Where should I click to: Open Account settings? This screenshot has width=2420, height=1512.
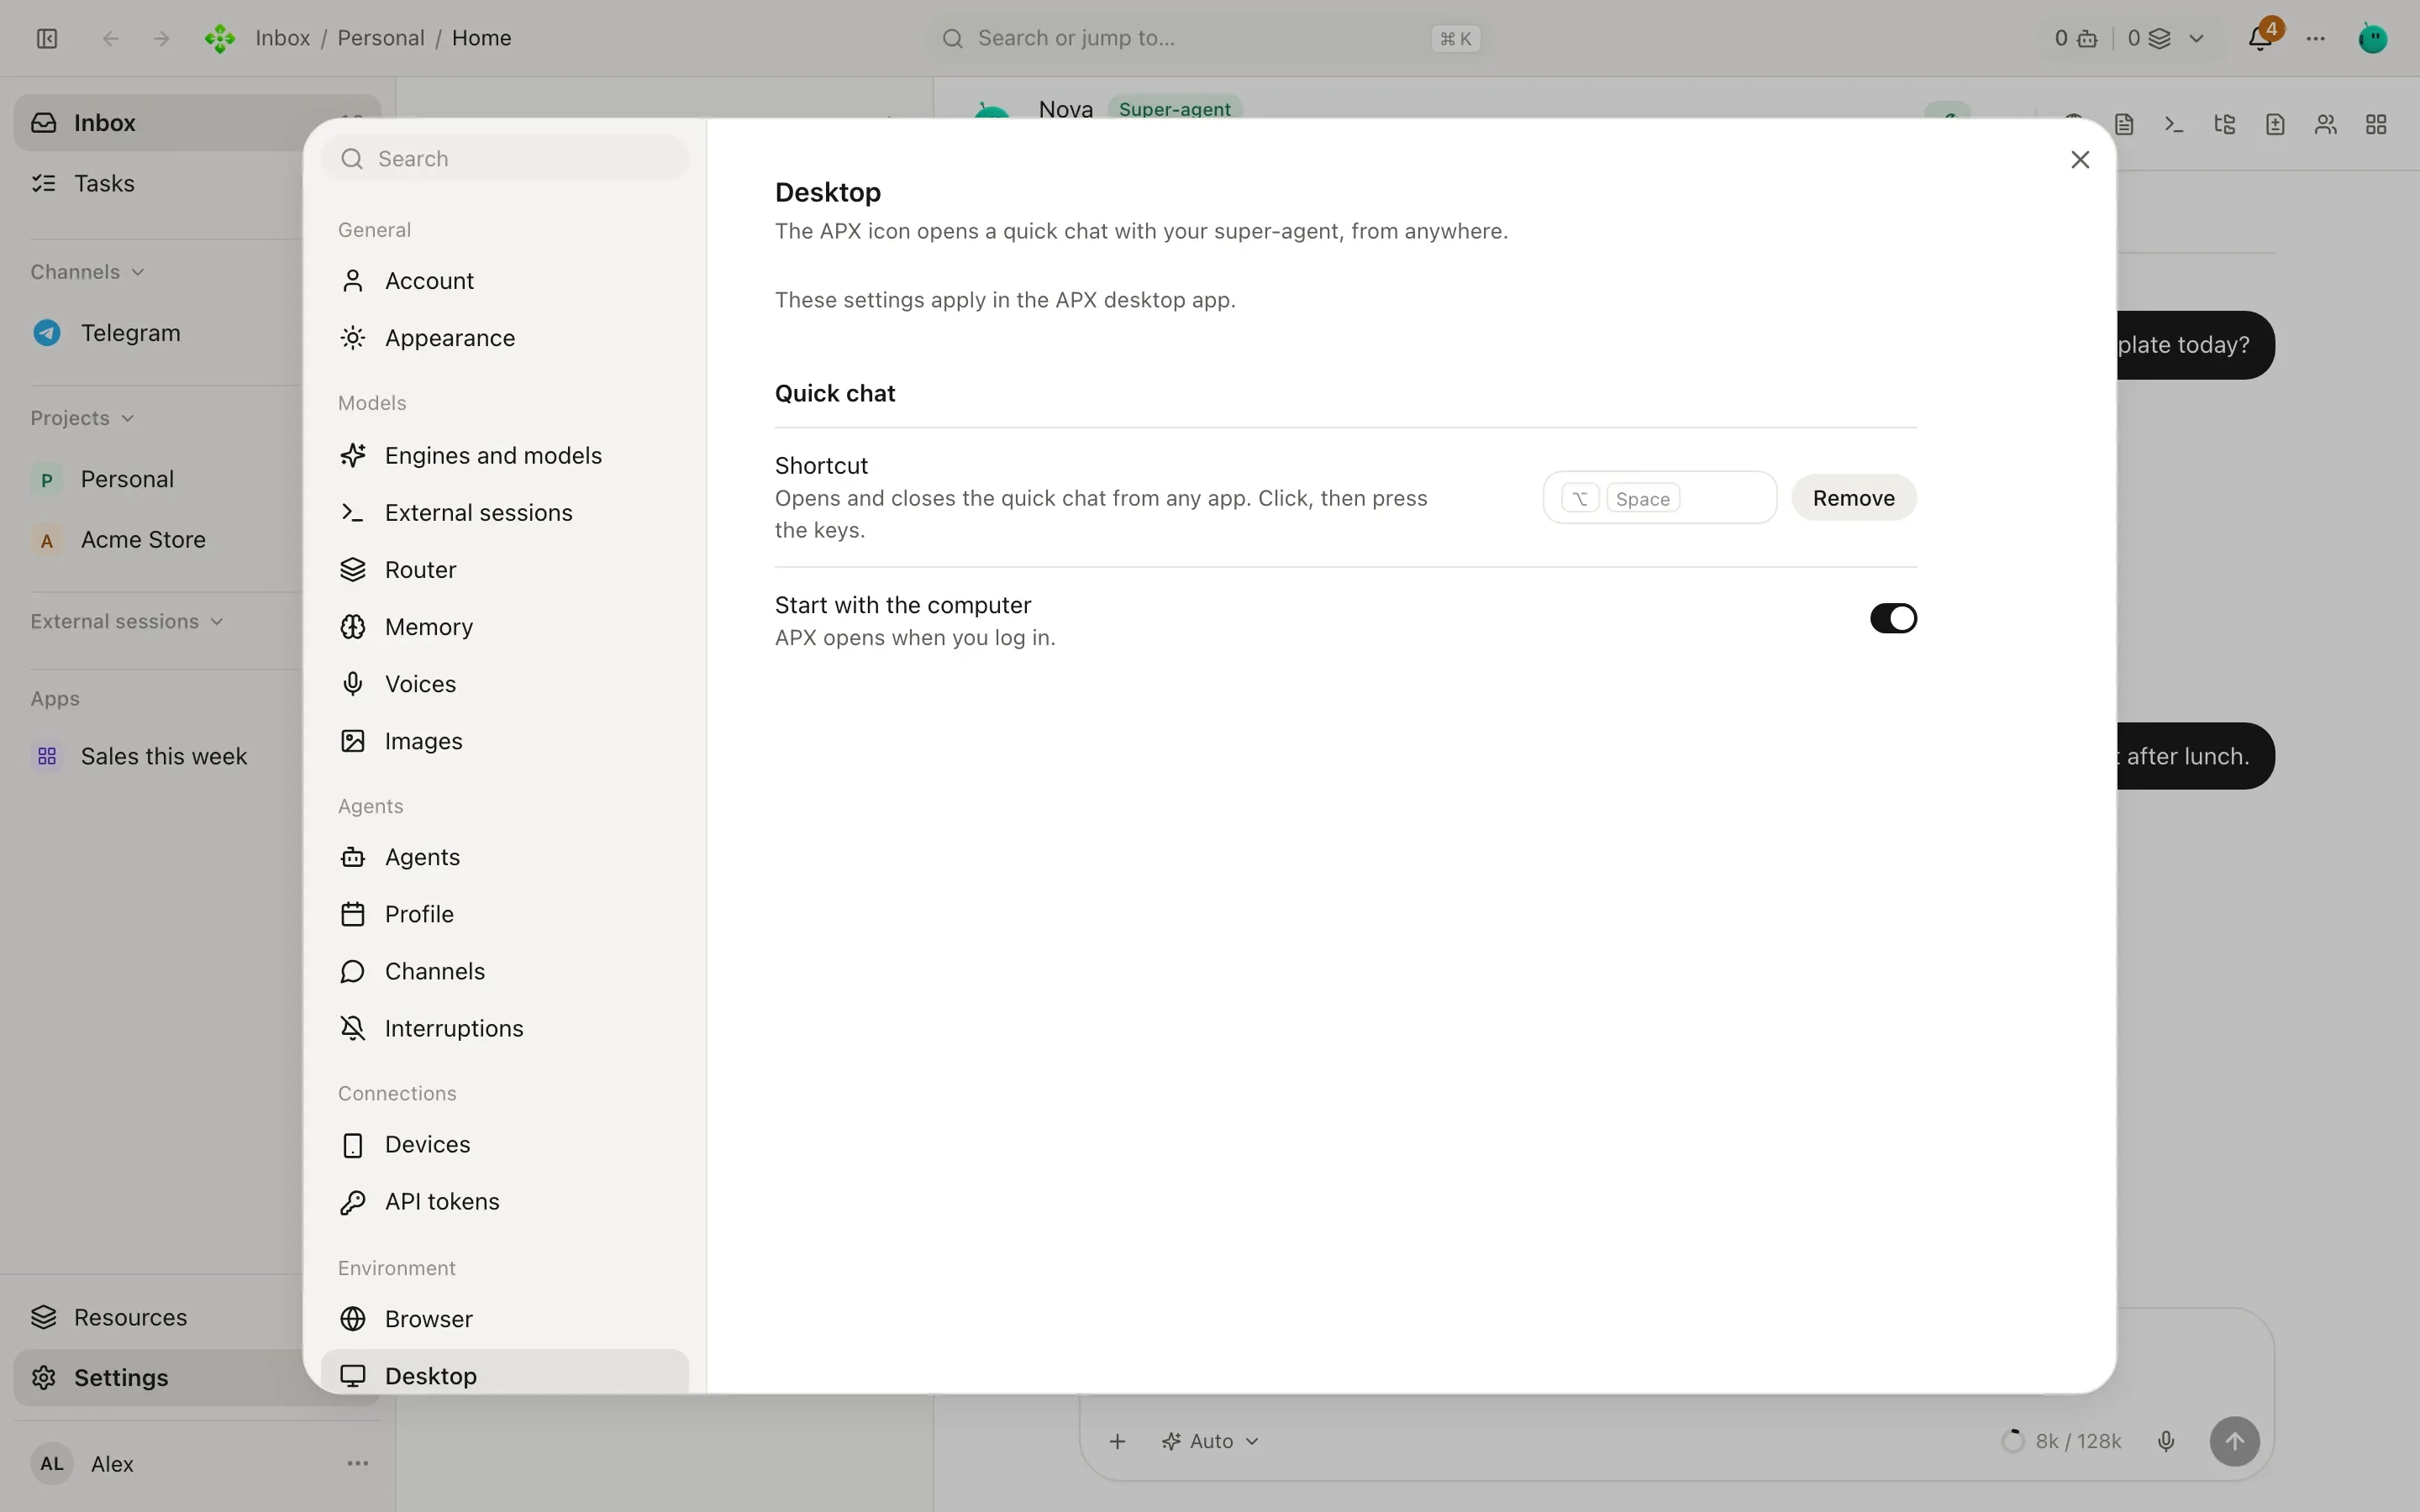[505, 281]
